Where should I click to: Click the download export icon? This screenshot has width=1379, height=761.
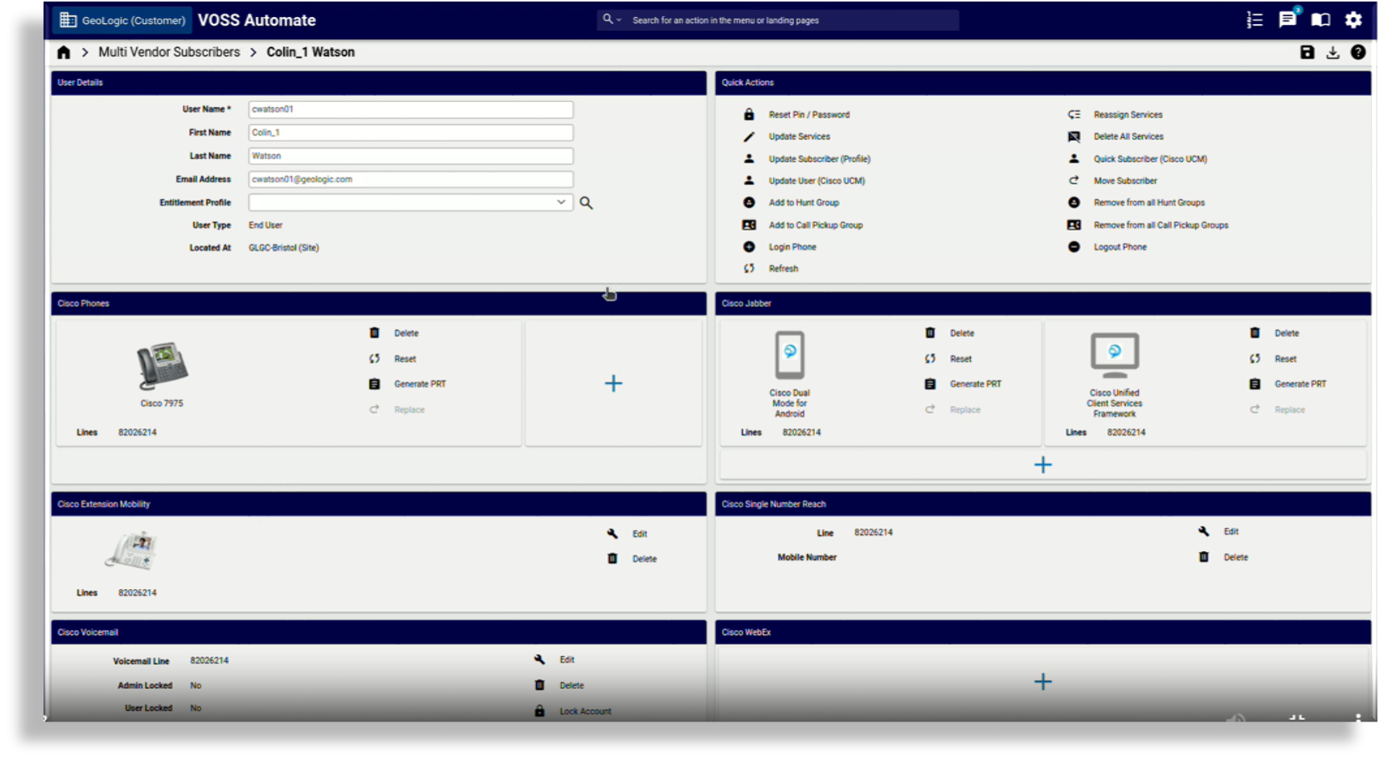point(1333,53)
